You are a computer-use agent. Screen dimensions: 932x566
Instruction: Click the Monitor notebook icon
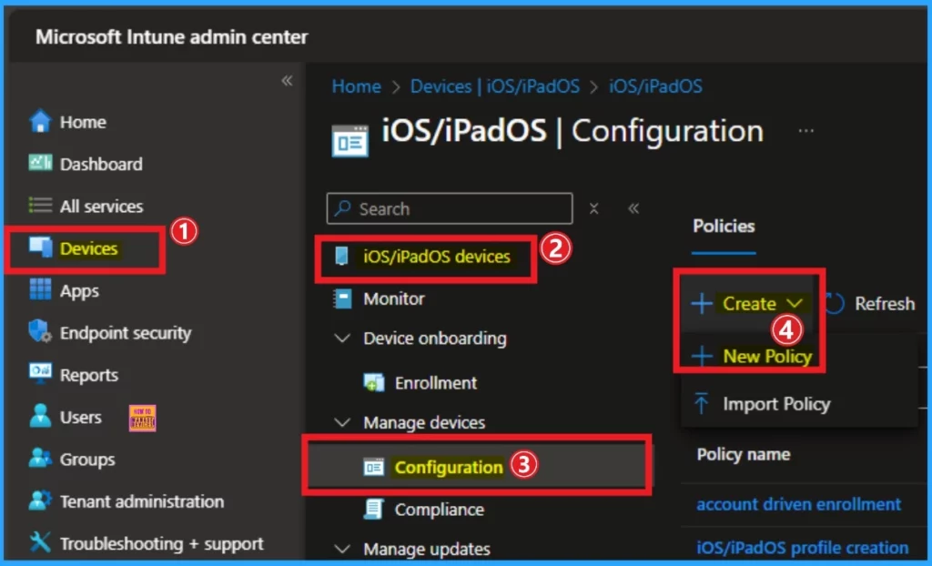(342, 298)
